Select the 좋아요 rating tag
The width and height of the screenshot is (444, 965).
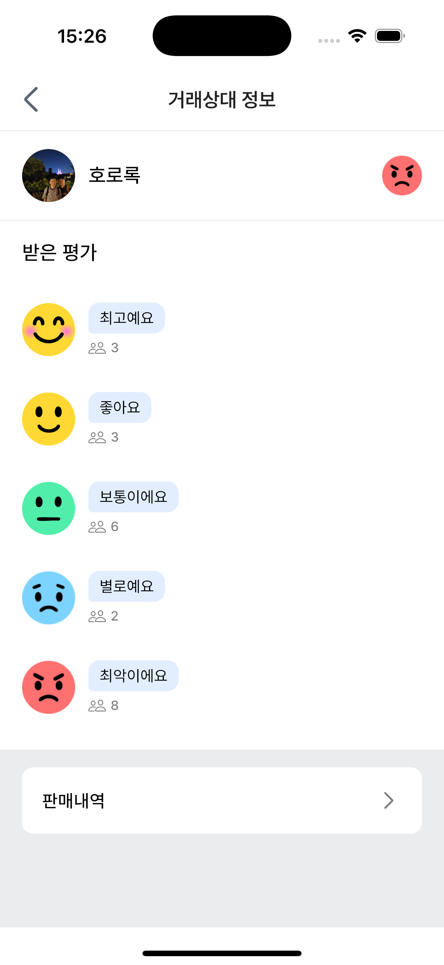tap(120, 407)
